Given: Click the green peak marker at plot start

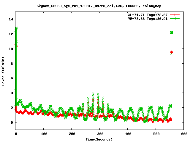Looking at the screenshot, I should pos(16,29).
